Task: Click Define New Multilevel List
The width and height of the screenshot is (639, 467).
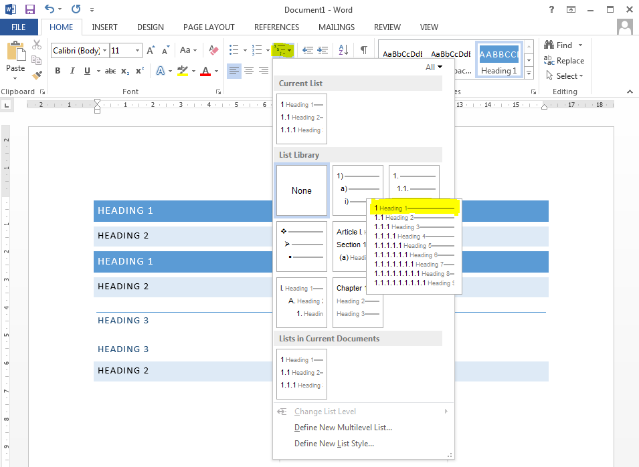Action: (x=343, y=428)
